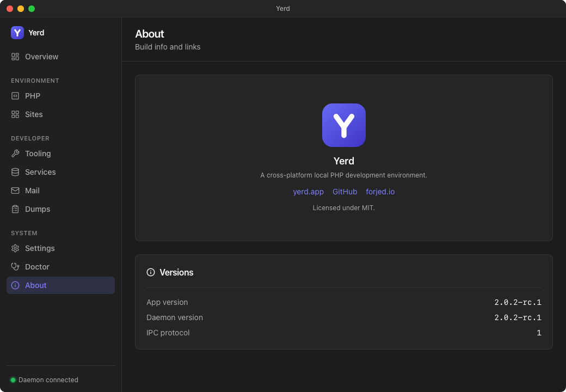566x392 pixels.
Task: Click the ENVIRONMENT section label
Action: tap(35, 81)
